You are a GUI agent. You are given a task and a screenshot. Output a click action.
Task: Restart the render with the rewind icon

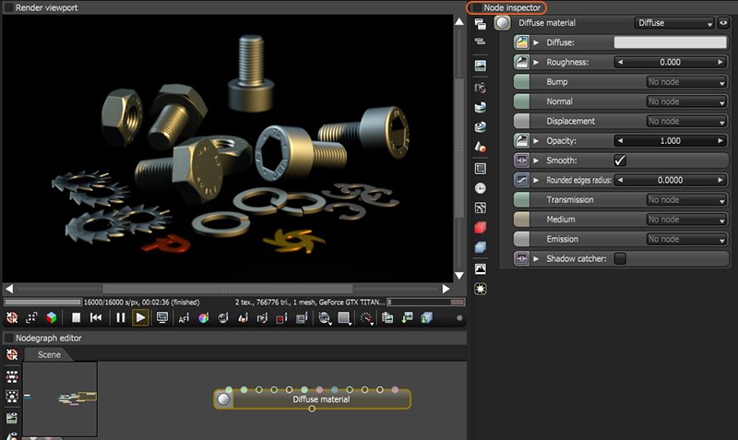[96, 318]
